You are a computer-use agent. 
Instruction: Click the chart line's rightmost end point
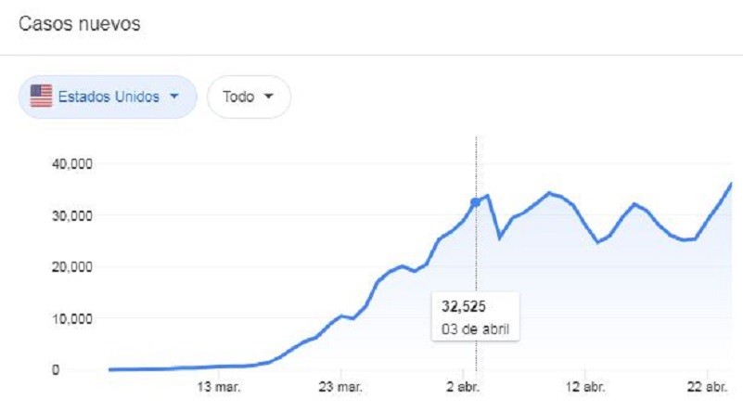(x=731, y=184)
